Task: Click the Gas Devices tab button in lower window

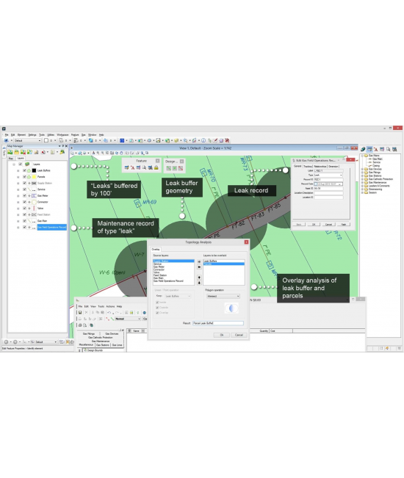Action: click(x=112, y=334)
